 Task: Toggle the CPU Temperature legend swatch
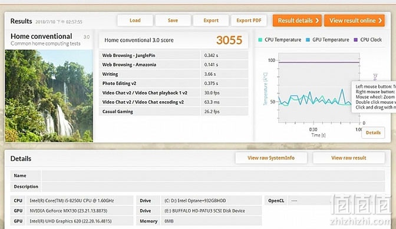pyautogui.click(x=260, y=40)
